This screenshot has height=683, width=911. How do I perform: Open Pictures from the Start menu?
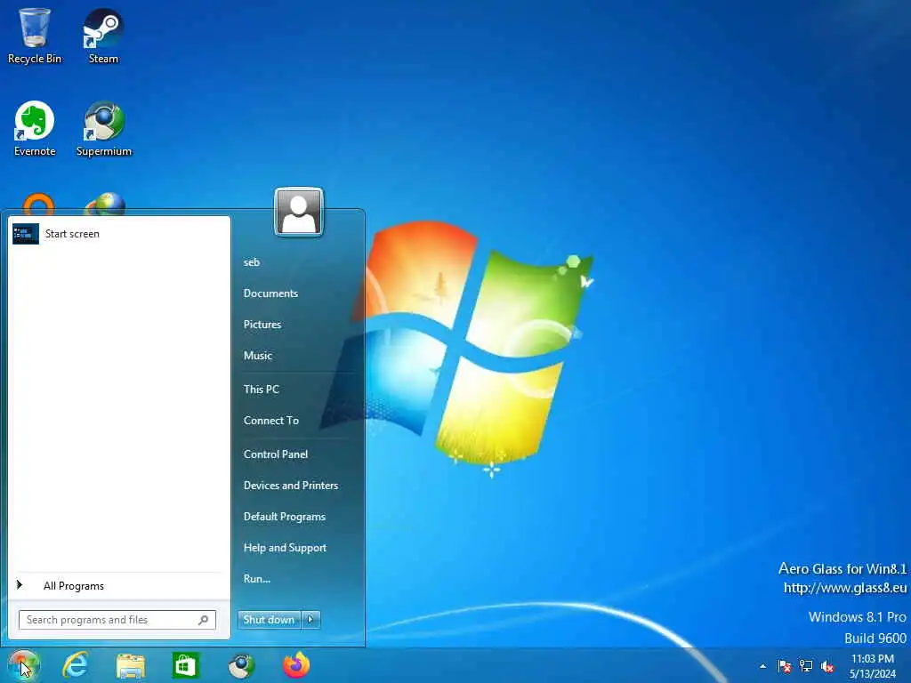click(x=262, y=324)
